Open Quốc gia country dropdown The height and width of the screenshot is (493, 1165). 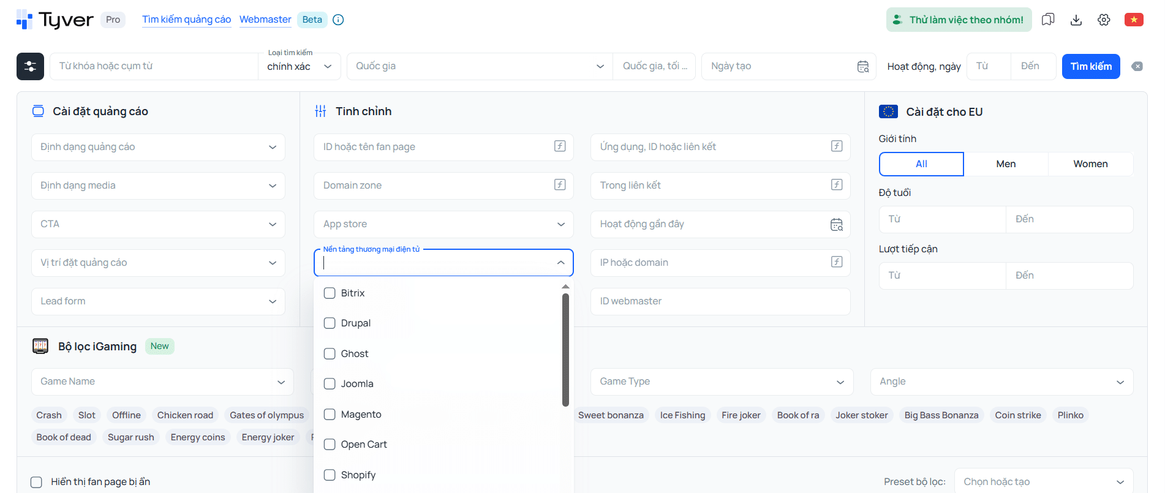[x=480, y=66]
